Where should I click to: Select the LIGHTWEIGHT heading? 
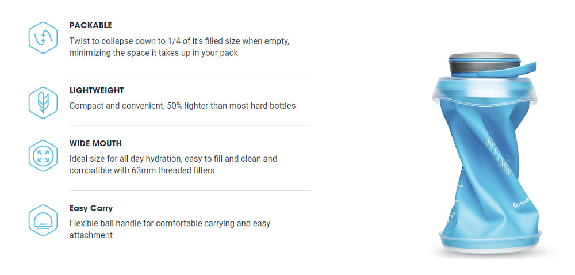pyautogui.click(x=97, y=90)
